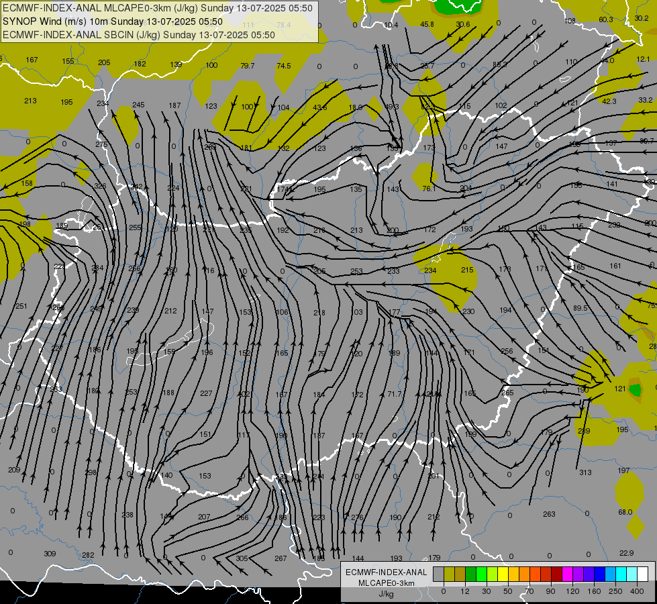Click the map value 275
This screenshot has height=604, width=657.
pos(101,144)
